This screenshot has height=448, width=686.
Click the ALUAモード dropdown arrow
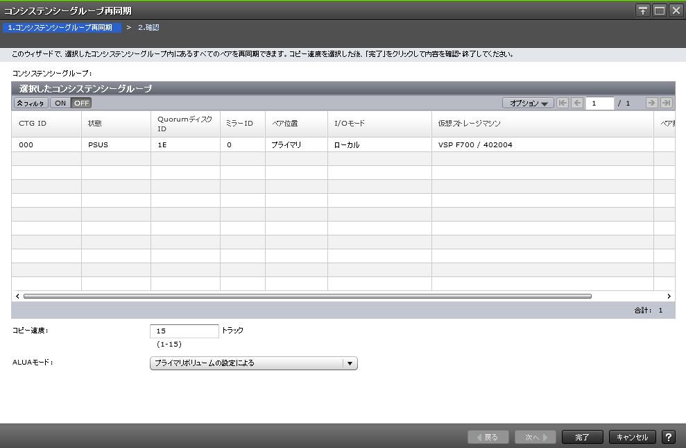click(x=350, y=363)
